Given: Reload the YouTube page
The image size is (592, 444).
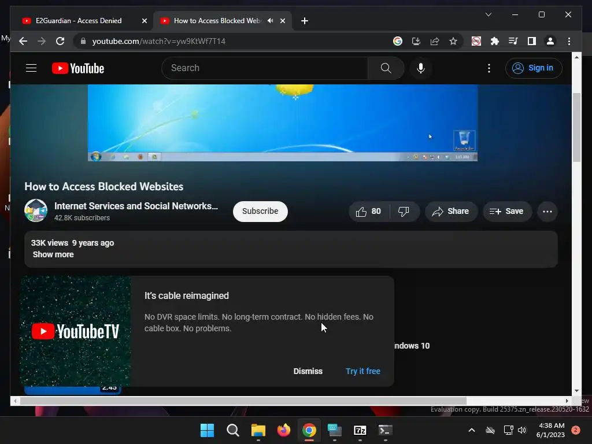Looking at the screenshot, I should click(x=60, y=41).
